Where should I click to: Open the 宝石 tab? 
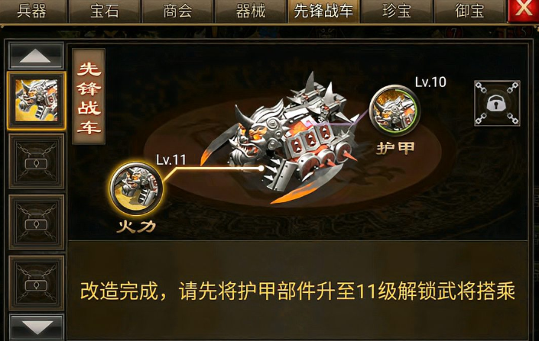pos(105,11)
